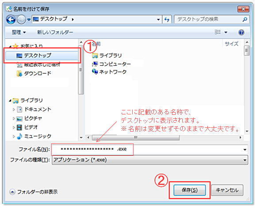Click the blue Back arrow button
Screen dimensions: 257x208
(11, 19)
